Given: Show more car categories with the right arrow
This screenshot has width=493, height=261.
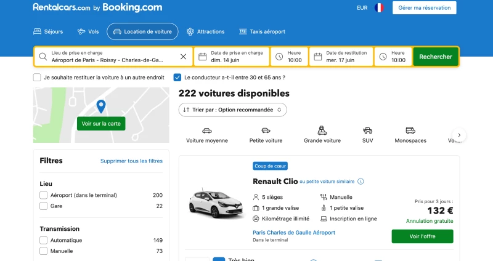Looking at the screenshot, I should click(459, 135).
